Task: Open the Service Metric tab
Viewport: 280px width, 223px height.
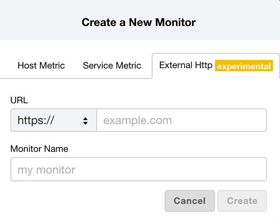Action: click(112, 66)
